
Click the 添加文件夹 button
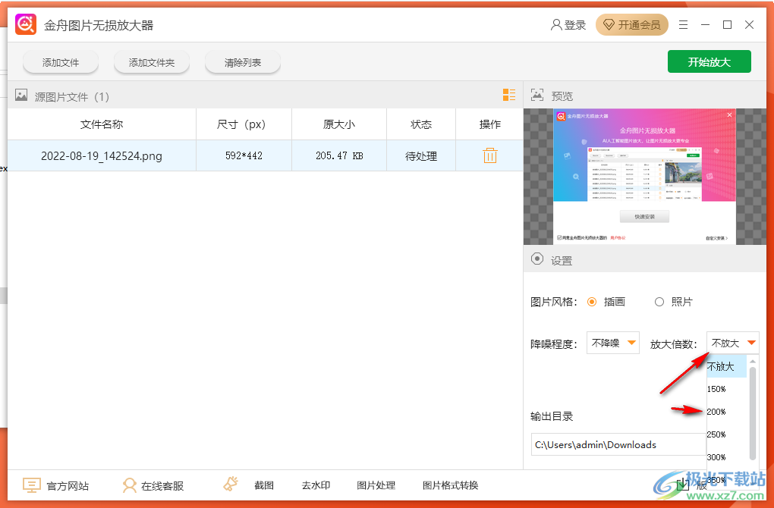tap(152, 63)
